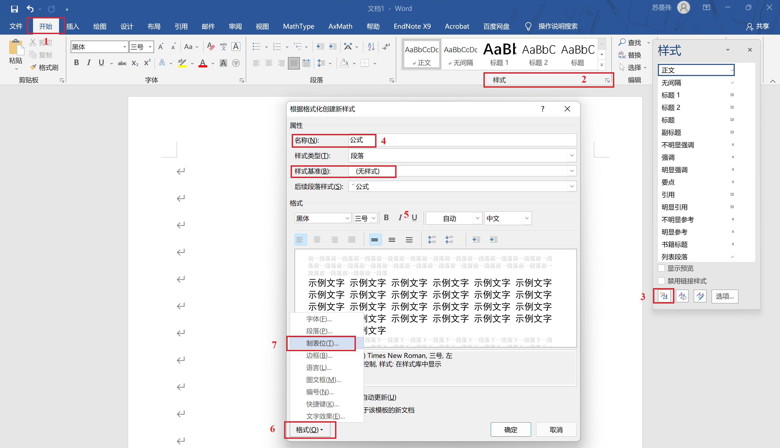
Task: Expand the 样式类型 dropdown
Action: (x=571, y=155)
